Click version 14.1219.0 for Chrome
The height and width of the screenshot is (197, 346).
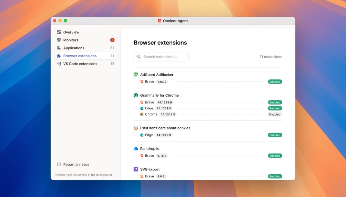coord(168,114)
